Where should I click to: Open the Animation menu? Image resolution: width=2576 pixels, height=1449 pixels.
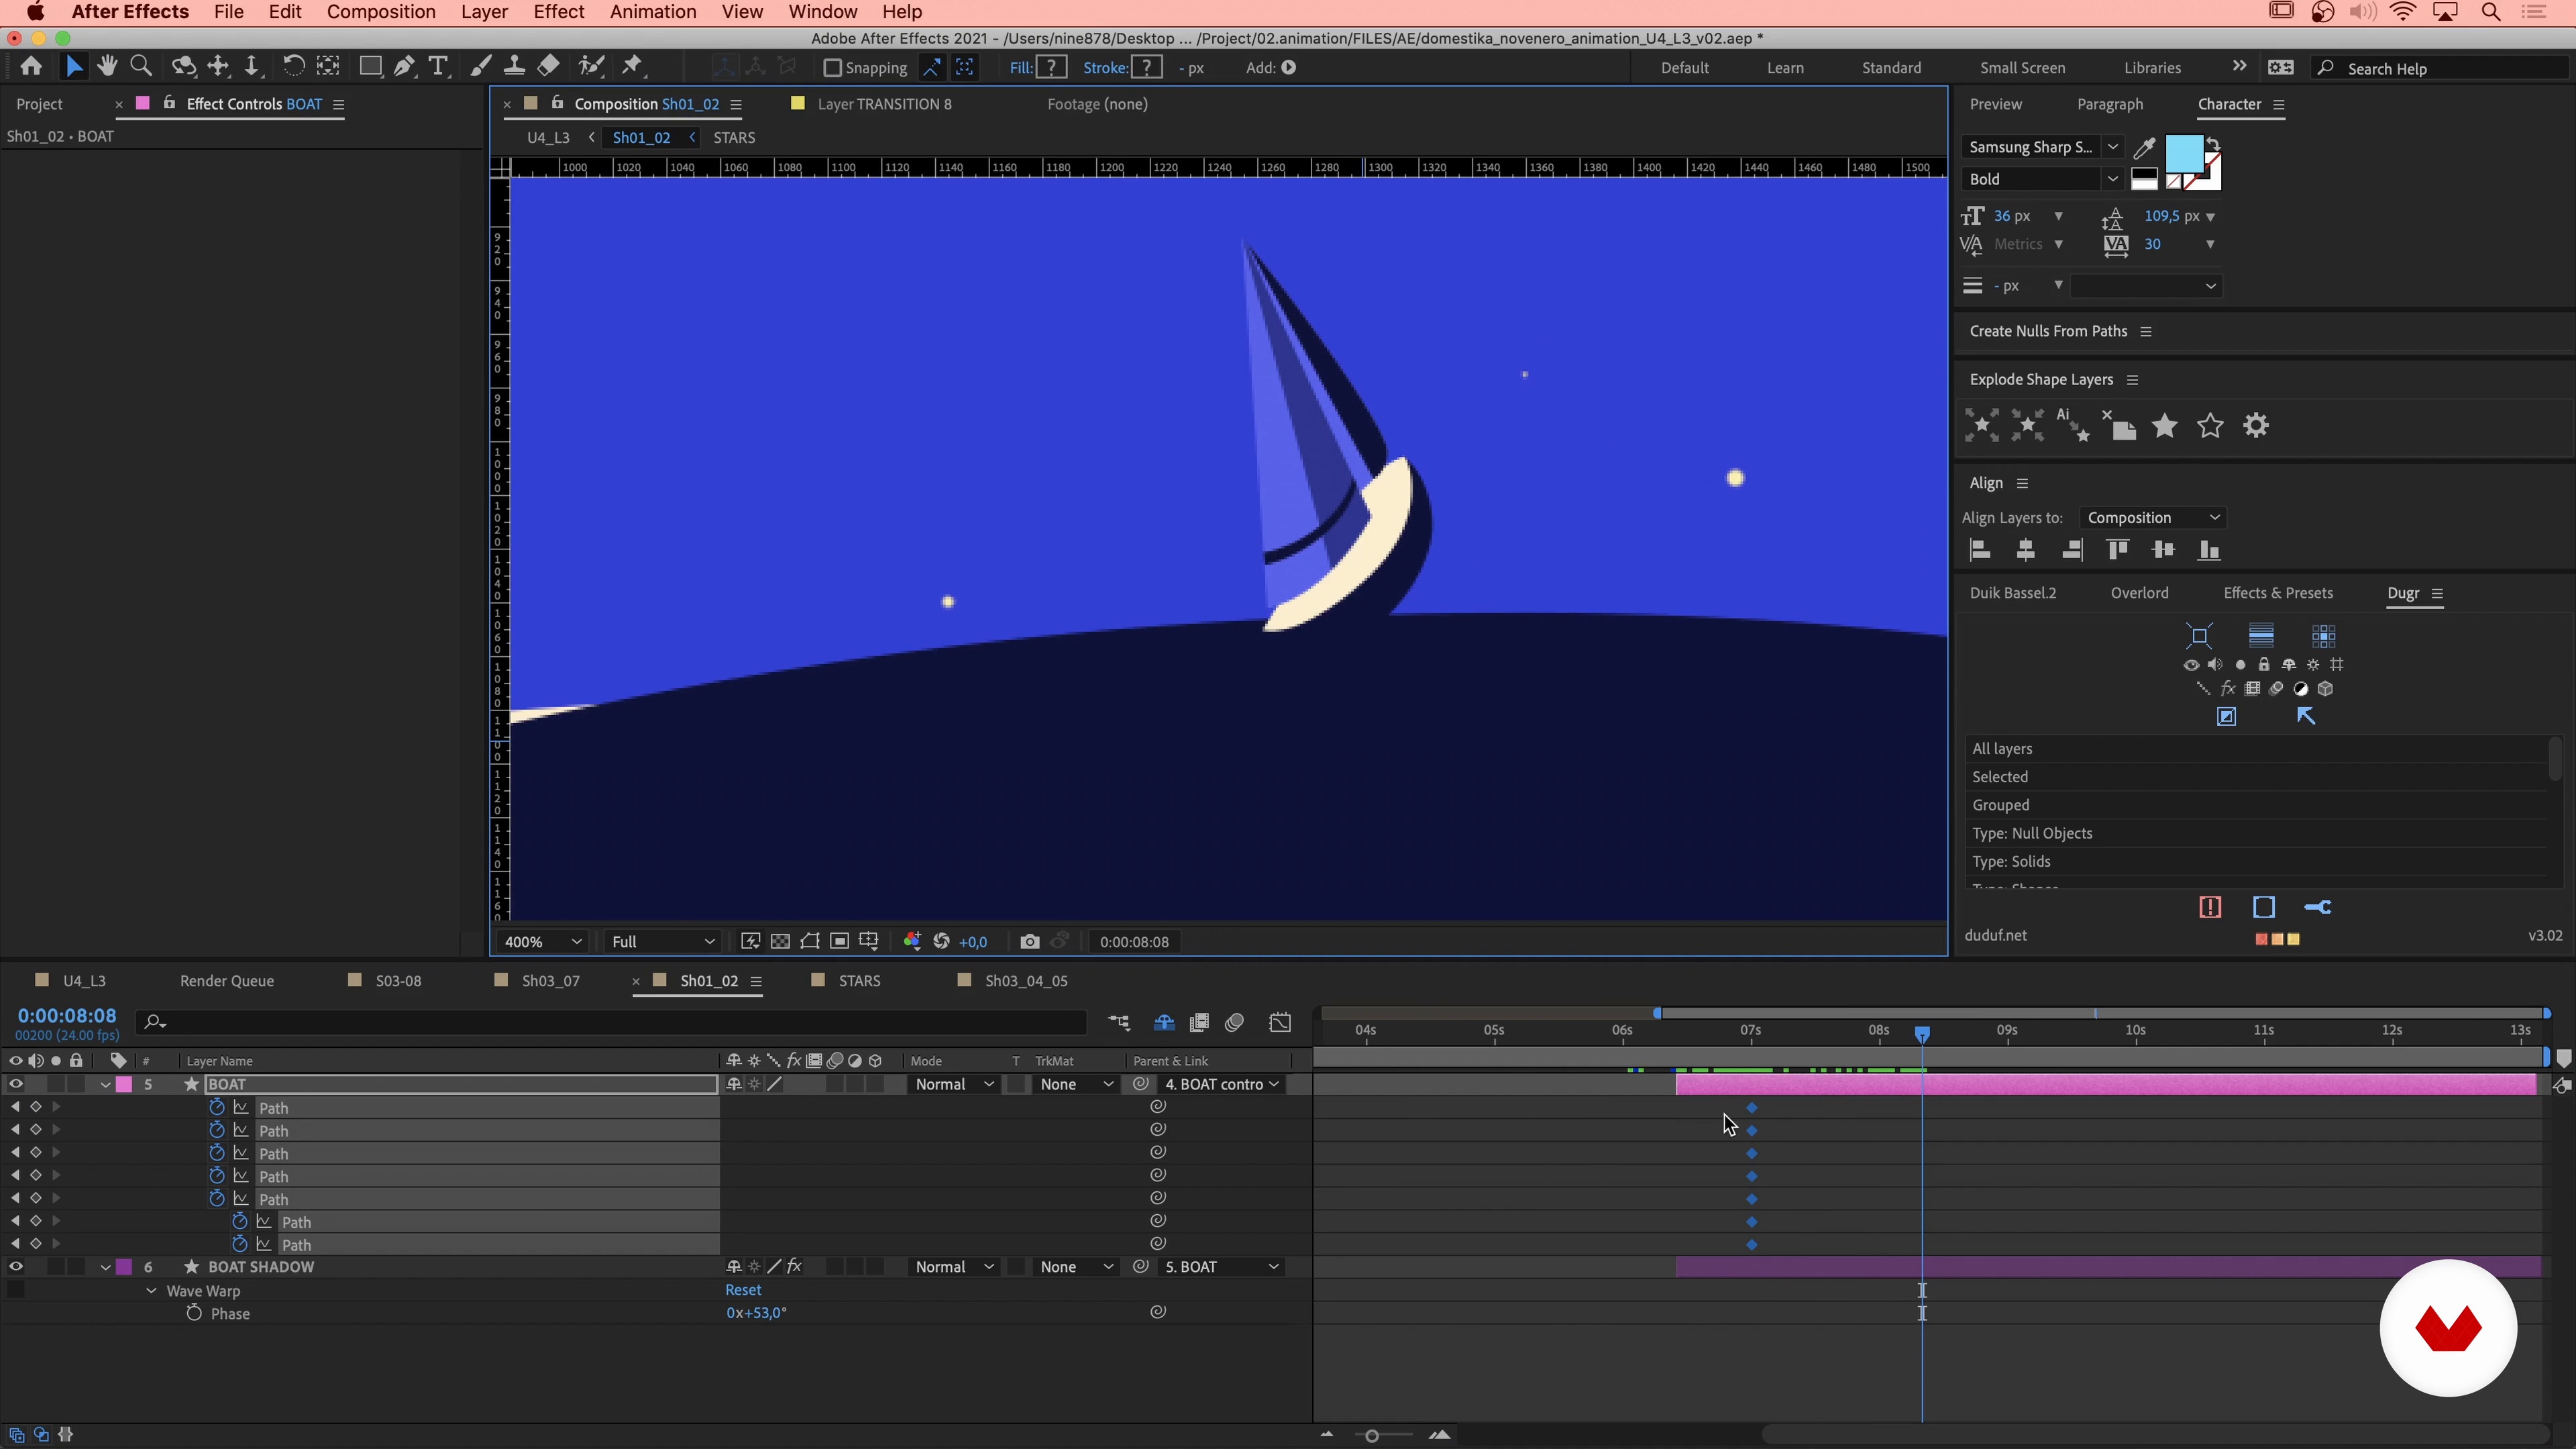[x=653, y=12]
